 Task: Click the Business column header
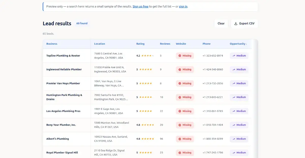click(x=52, y=44)
